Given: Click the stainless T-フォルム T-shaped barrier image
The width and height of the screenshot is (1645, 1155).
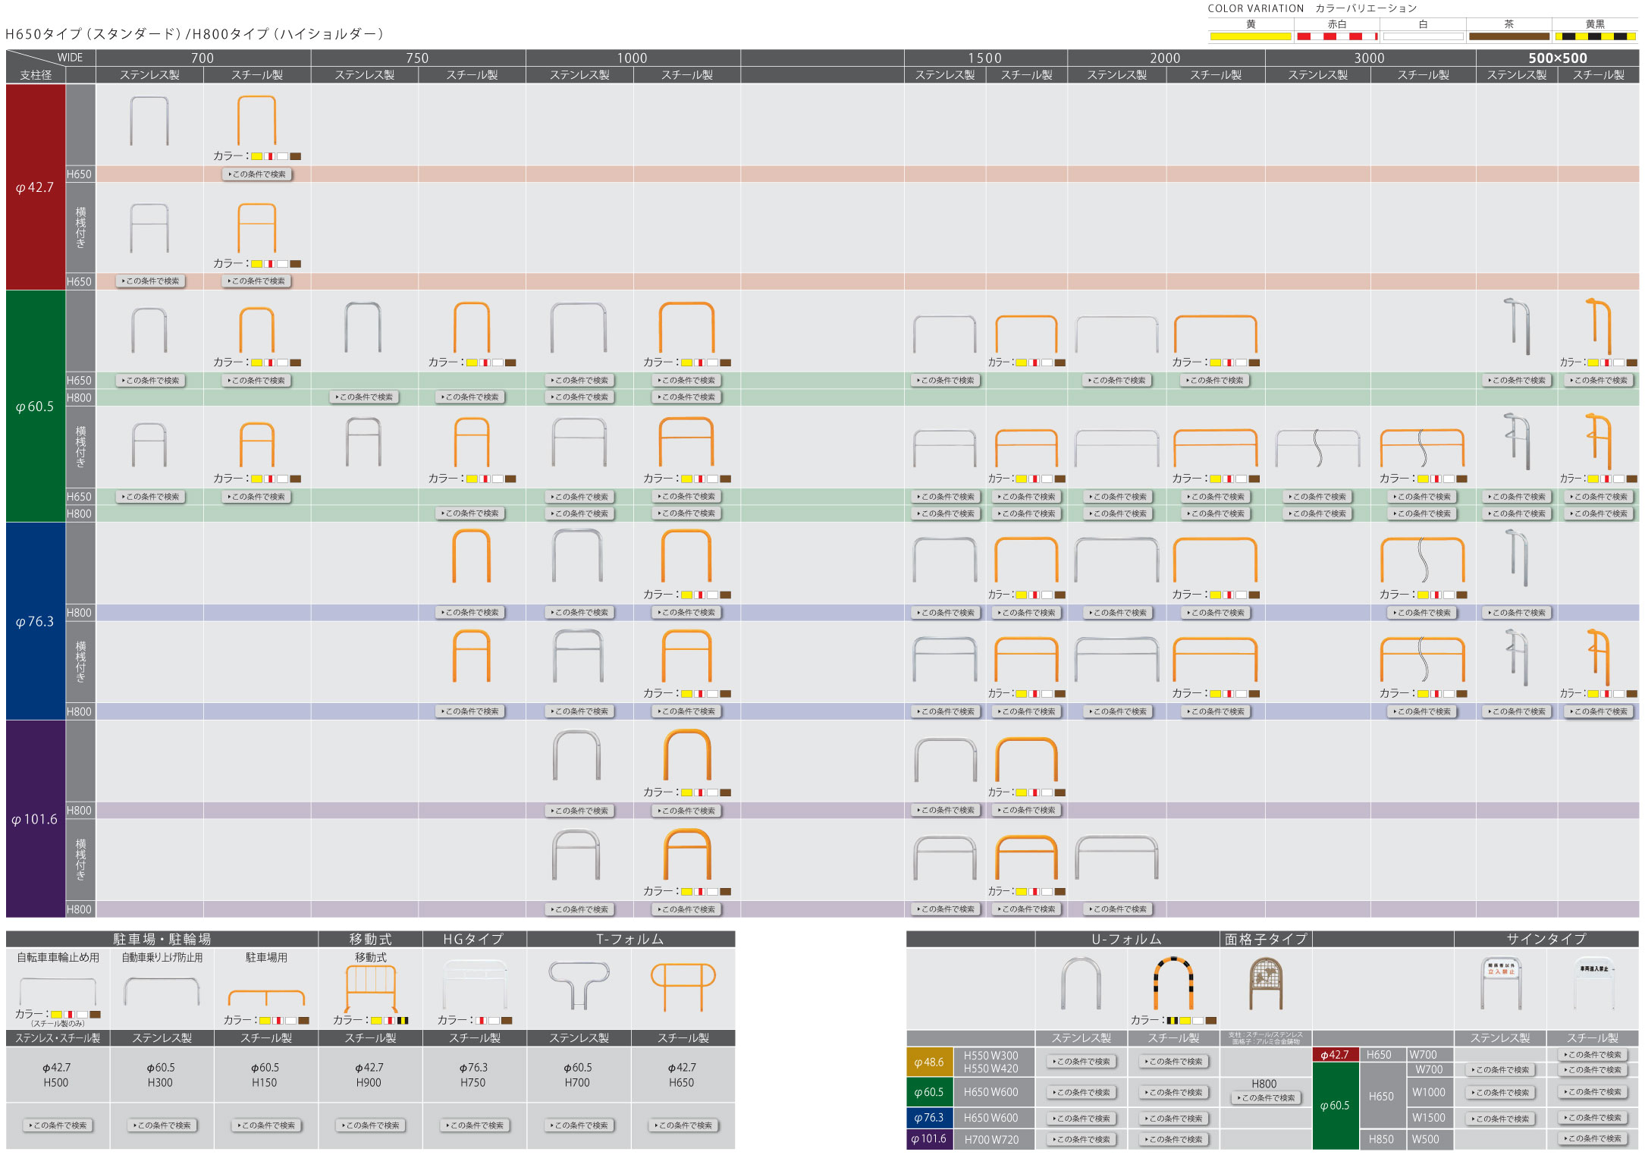Looking at the screenshot, I should click(x=579, y=984).
